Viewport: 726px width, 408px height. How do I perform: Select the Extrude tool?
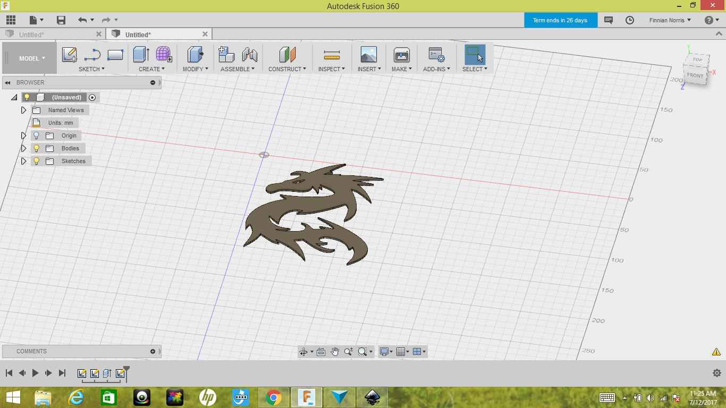click(141, 55)
